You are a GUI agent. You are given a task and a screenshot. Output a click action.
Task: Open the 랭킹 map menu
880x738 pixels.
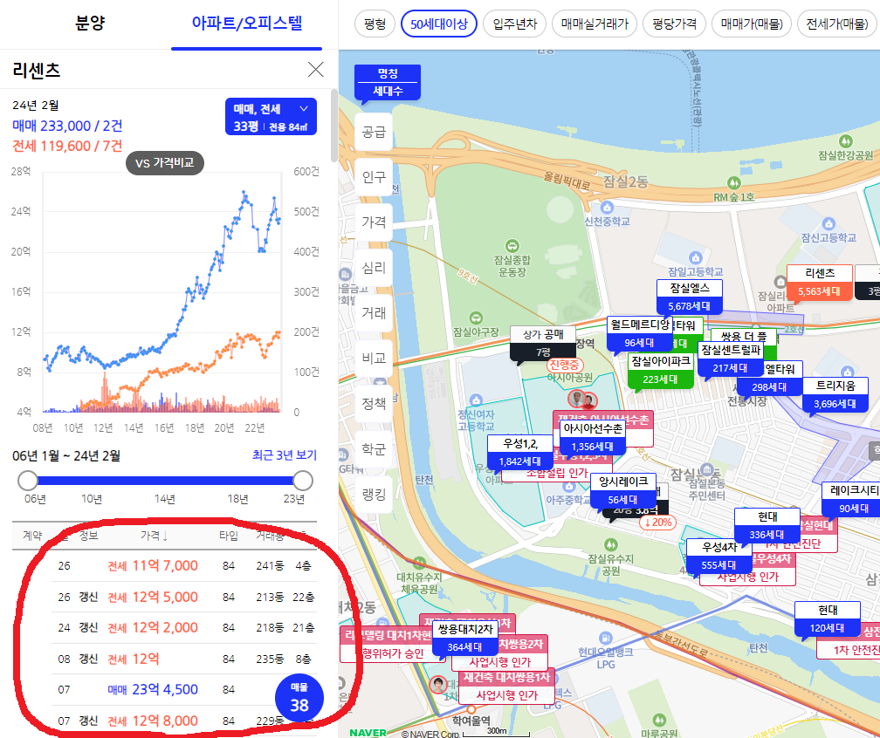374,494
